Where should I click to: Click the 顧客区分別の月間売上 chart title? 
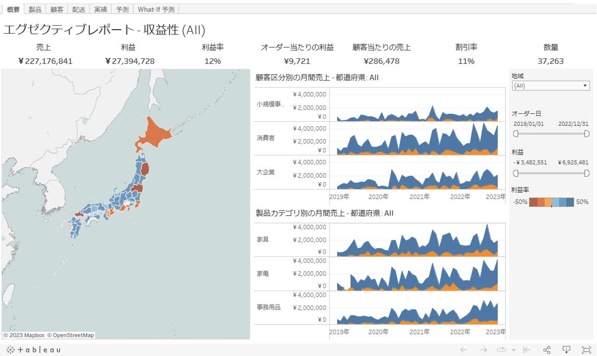[317, 77]
